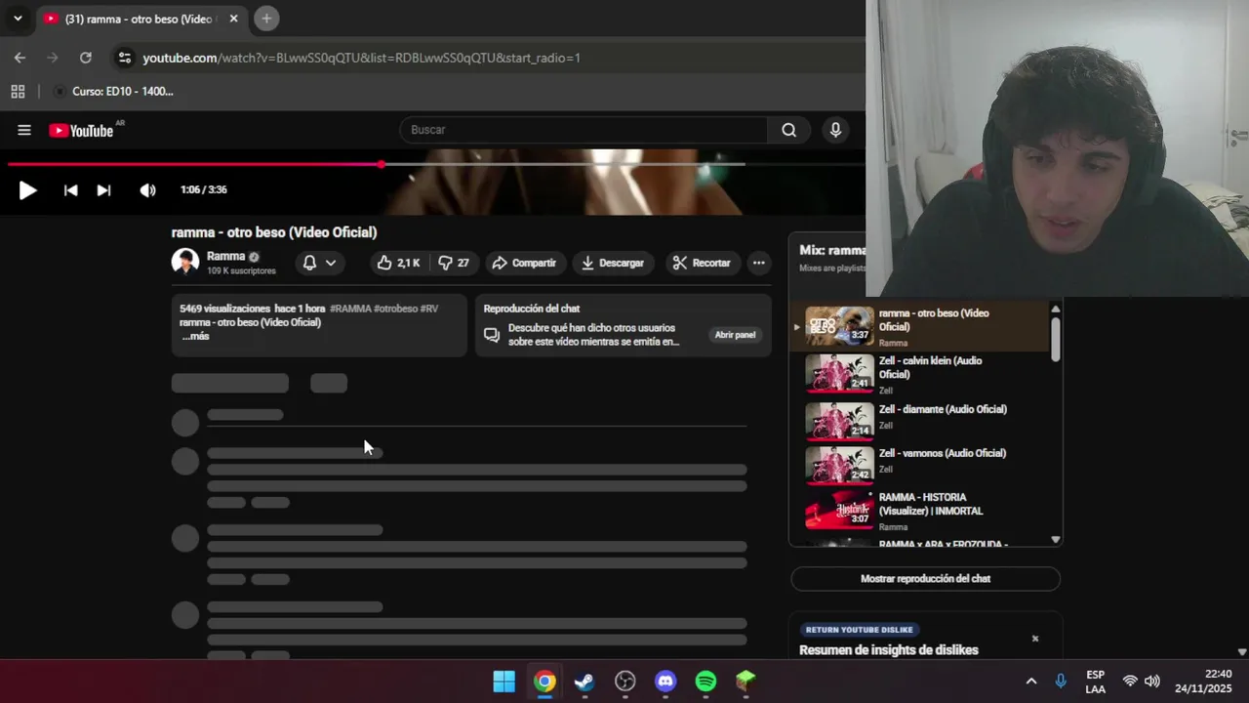Open Spotify from taskbar
1249x703 pixels.
[x=705, y=682]
